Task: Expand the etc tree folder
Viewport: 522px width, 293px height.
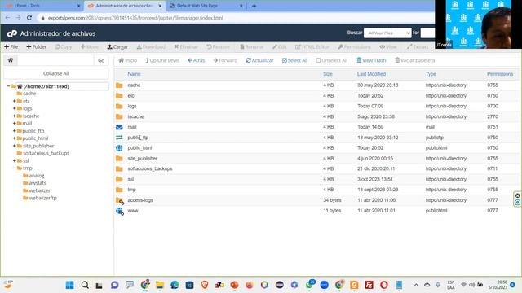Action: pos(15,101)
